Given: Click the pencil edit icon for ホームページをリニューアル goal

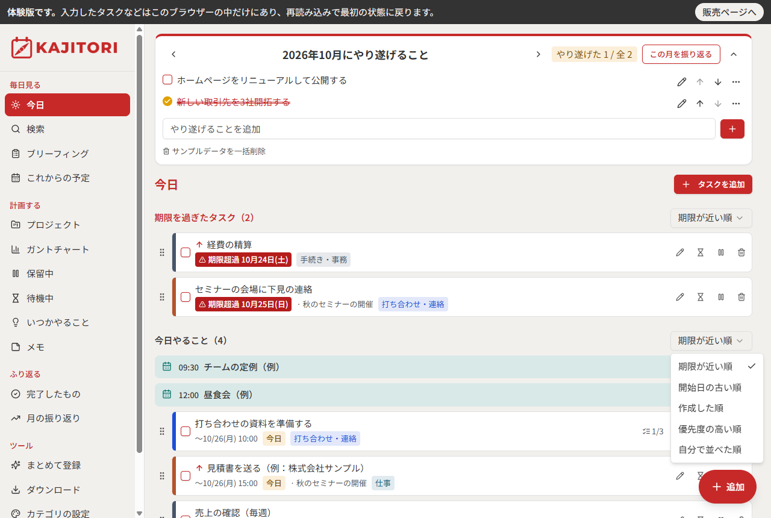Looking at the screenshot, I should (682, 82).
